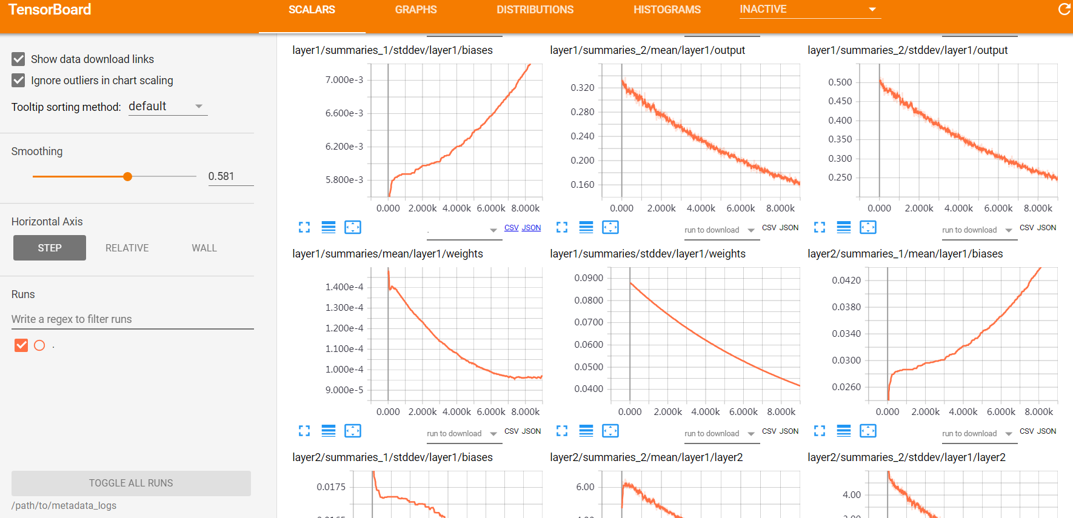Uncheck Ignore outliers in chart scaling
The height and width of the screenshot is (518, 1073).
[x=19, y=80]
